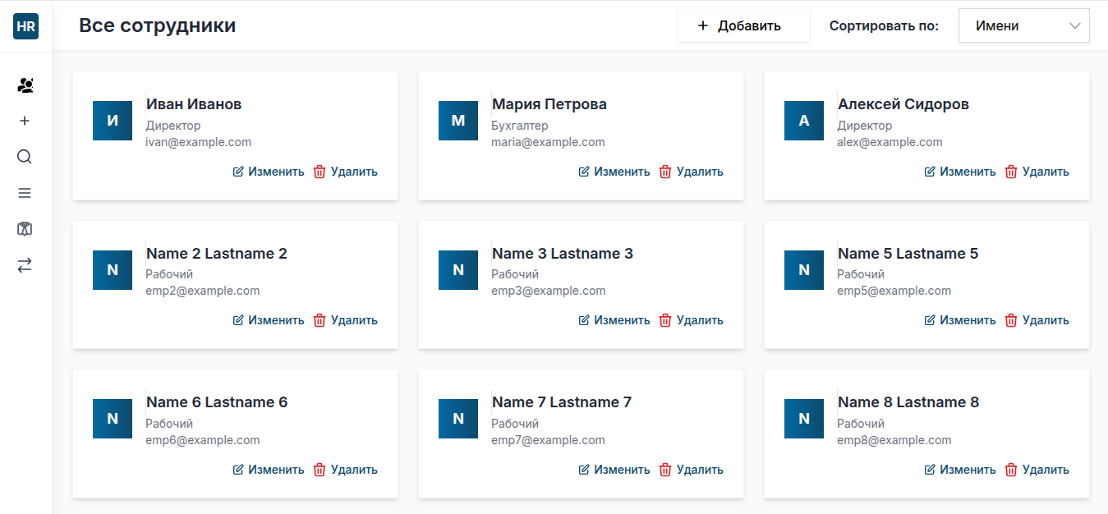Click the hamburger list icon in sidebar
The image size is (1108, 514).
25,193
